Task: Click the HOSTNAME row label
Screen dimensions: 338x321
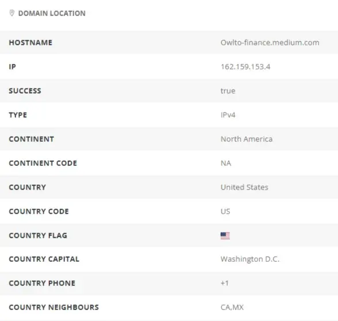Action: pyautogui.click(x=30, y=42)
